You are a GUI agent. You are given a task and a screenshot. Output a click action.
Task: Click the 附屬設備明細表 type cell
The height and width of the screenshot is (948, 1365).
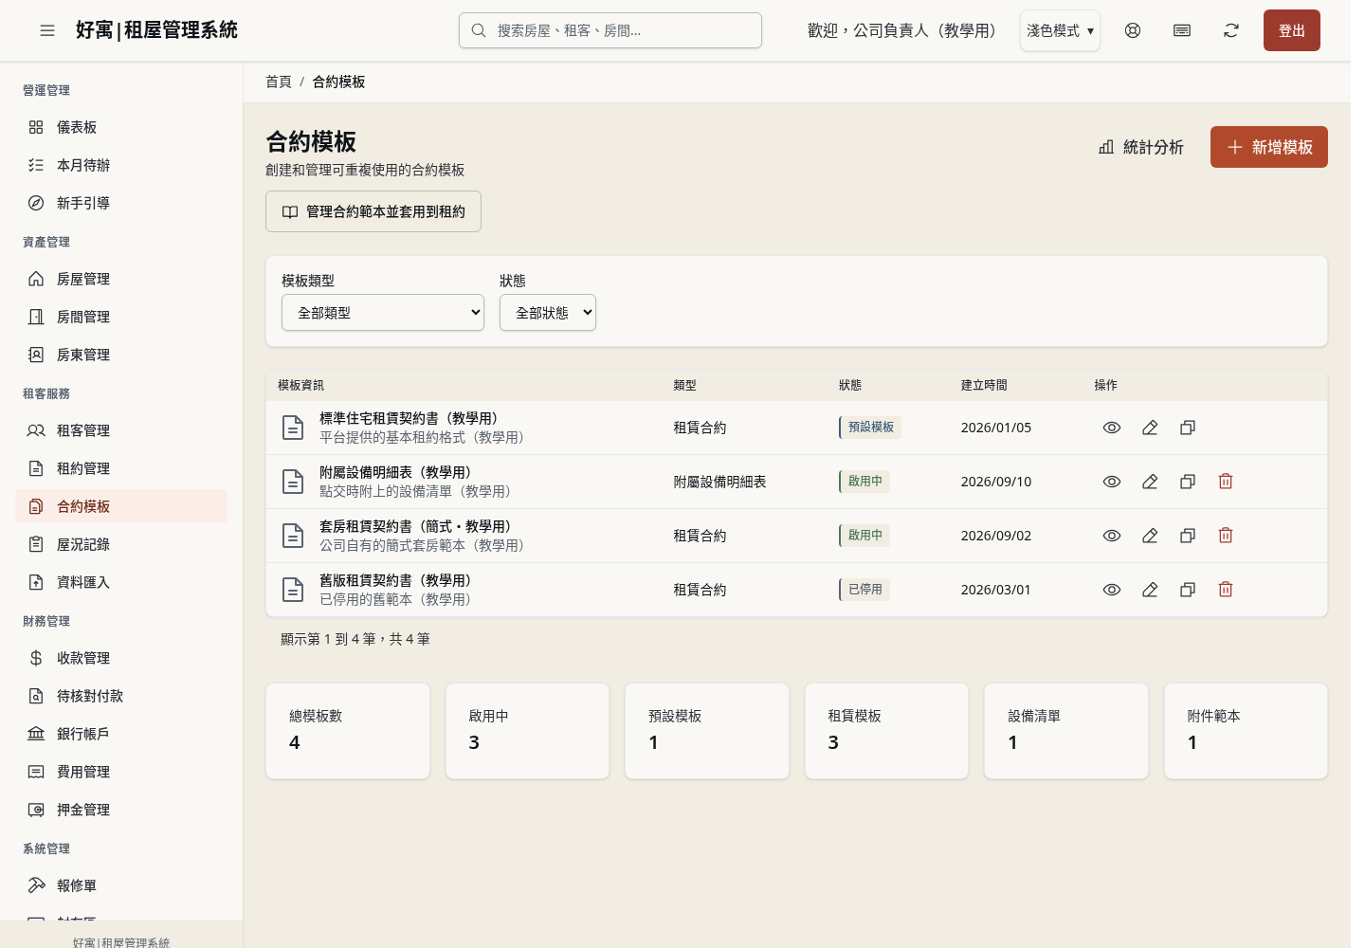click(x=720, y=482)
